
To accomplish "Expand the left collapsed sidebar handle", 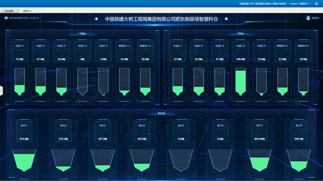I will [1, 91].
